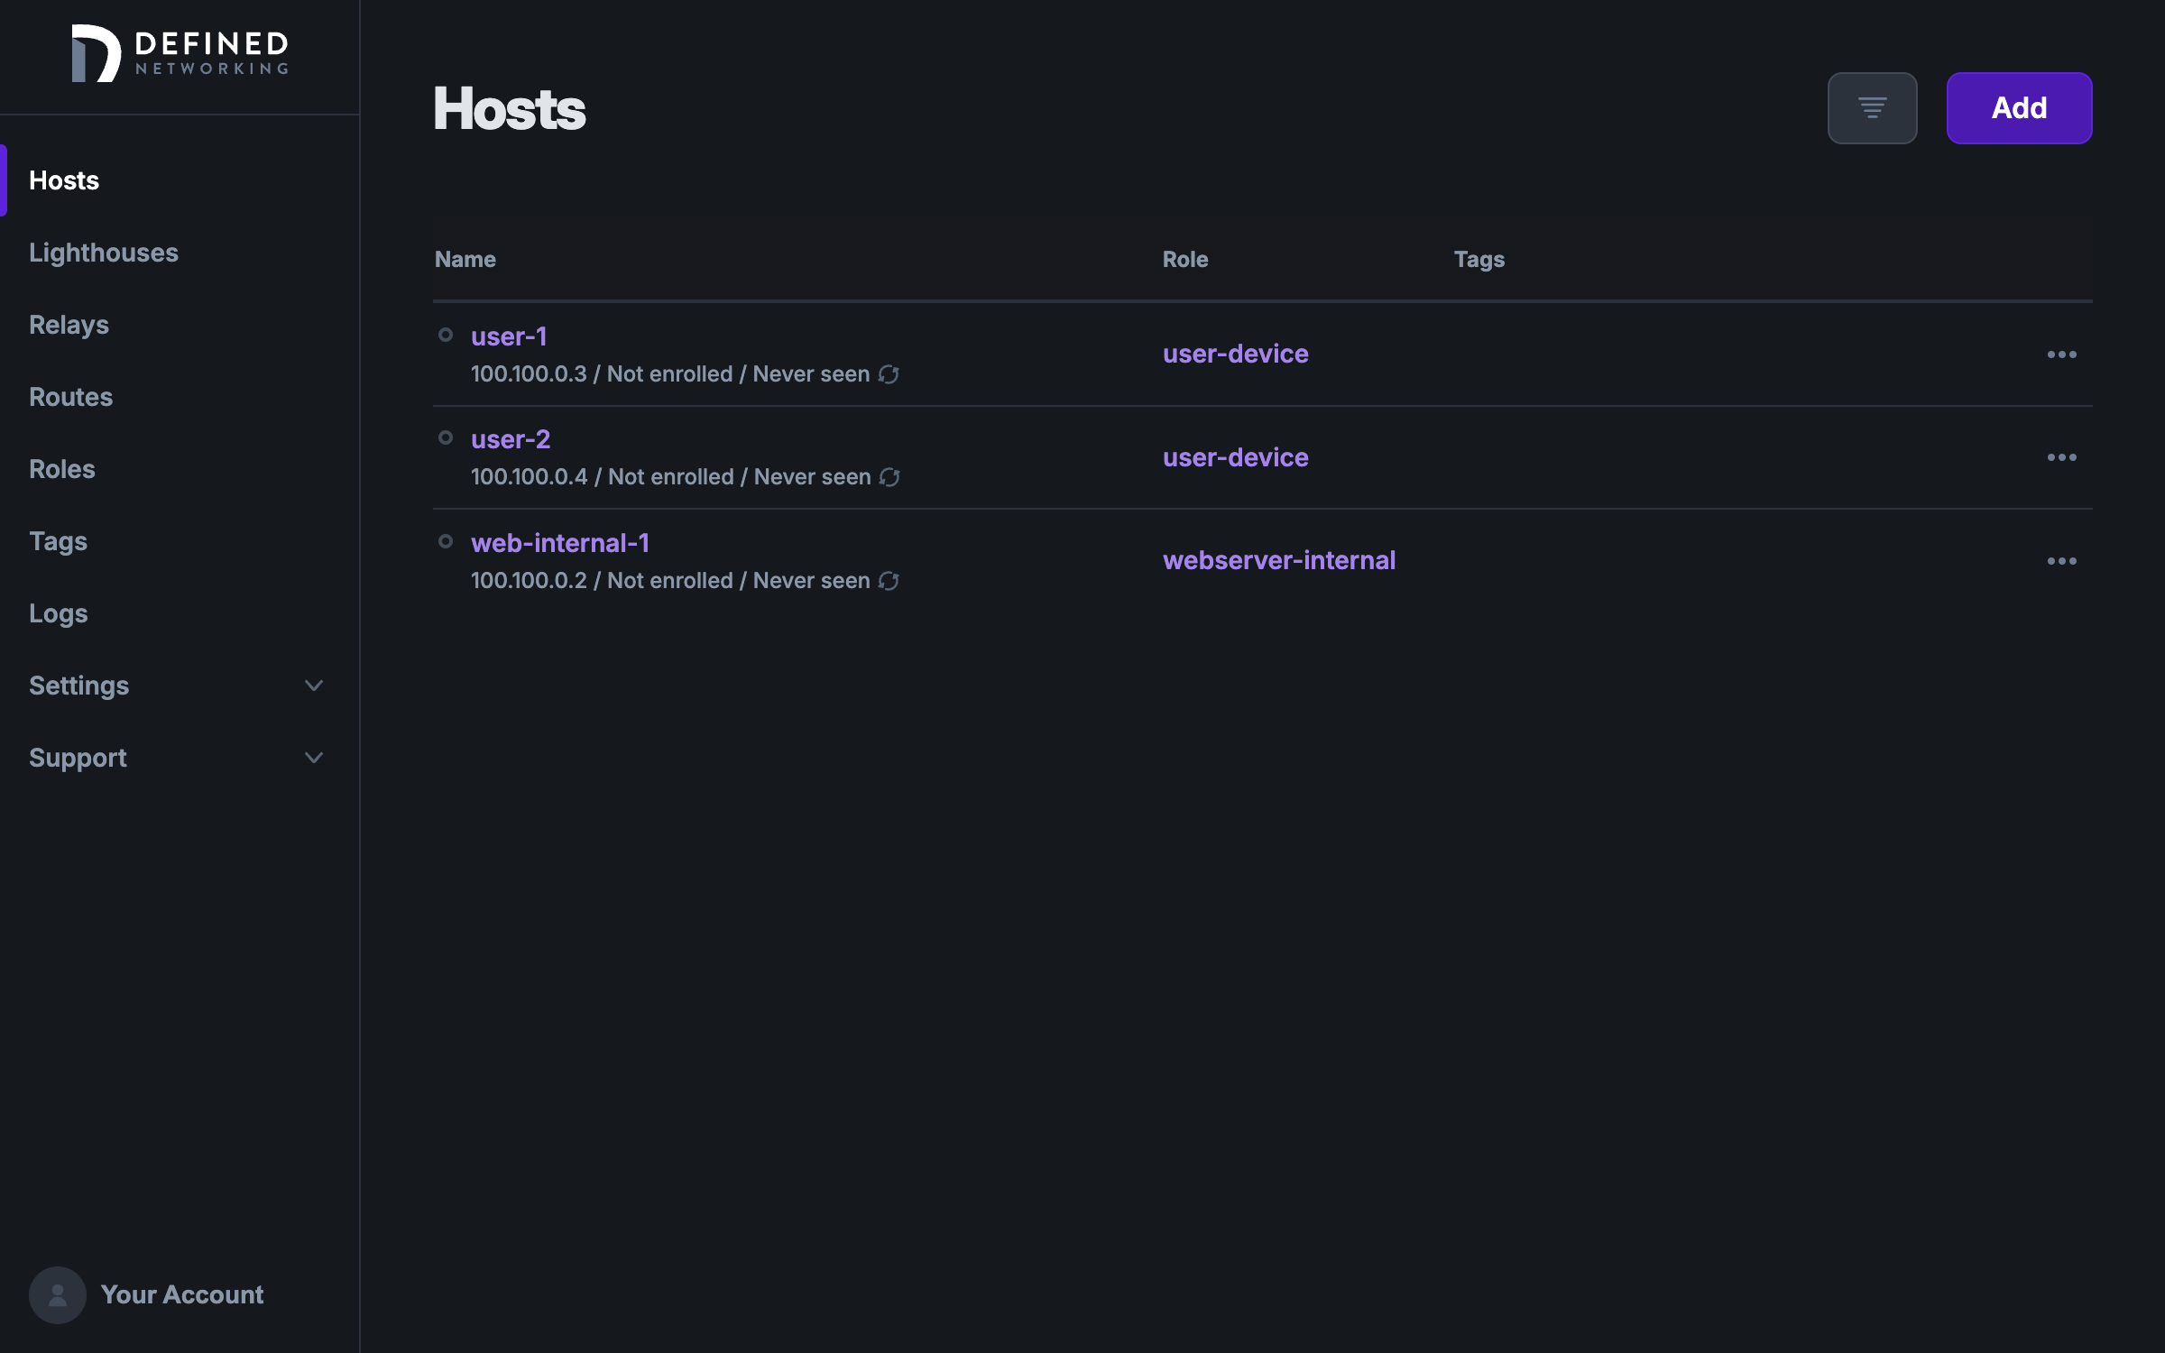Click the options icon for user-1
This screenshot has width=2165, height=1353.
tap(2060, 354)
